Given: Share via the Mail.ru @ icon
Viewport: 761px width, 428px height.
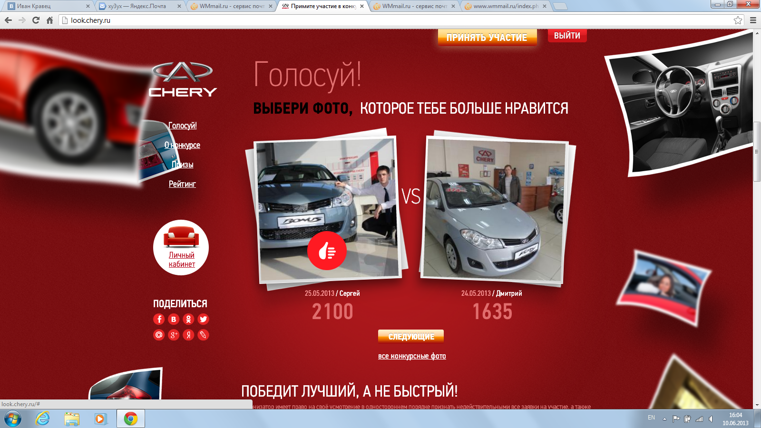Looking at the screenshot, I should (x=159, y=335).
